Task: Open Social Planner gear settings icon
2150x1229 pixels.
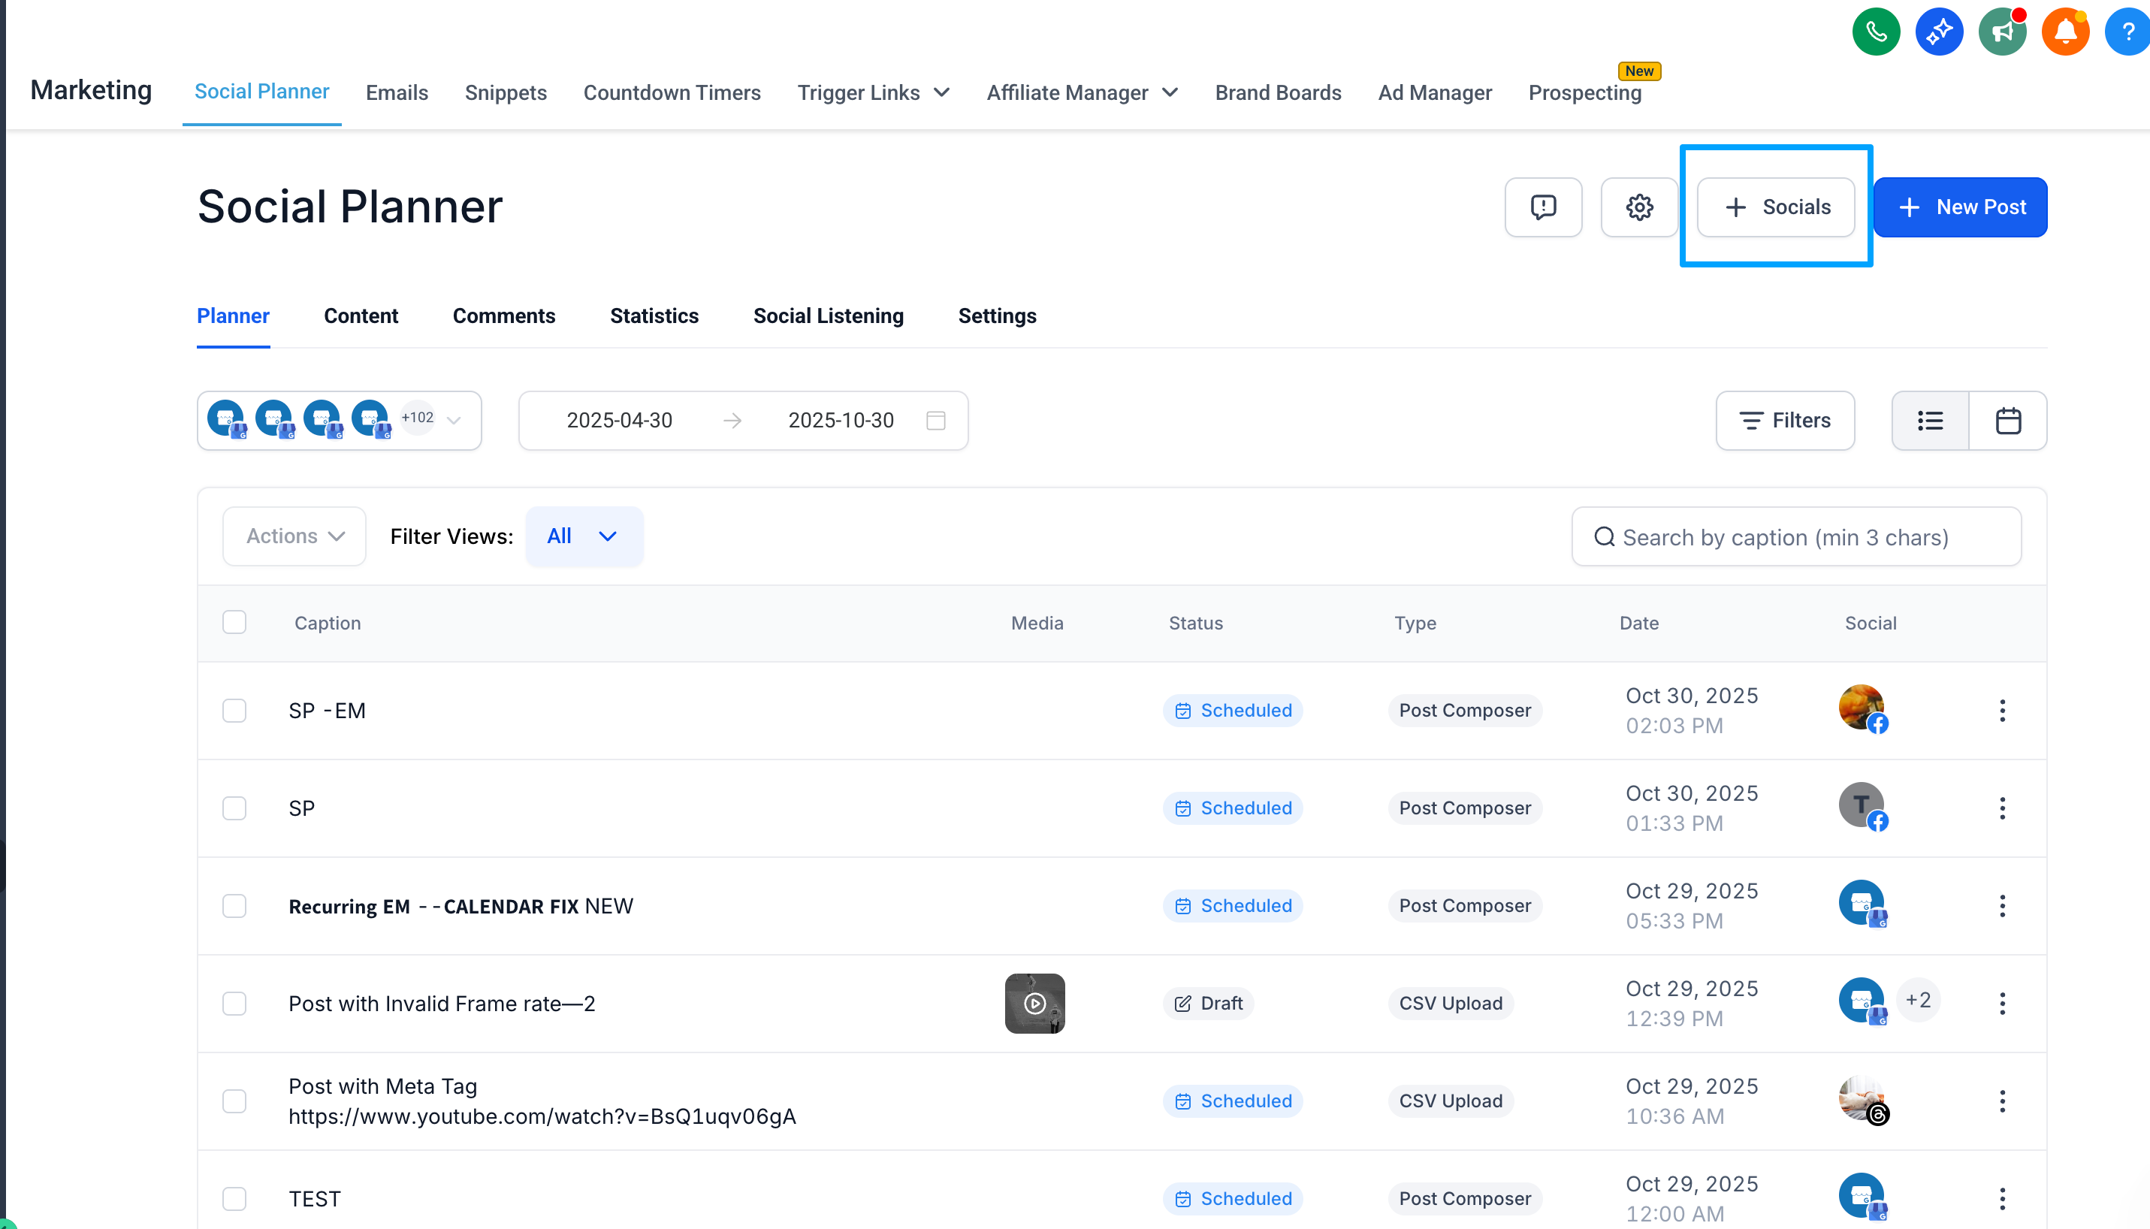Action: pos(1639,207)
